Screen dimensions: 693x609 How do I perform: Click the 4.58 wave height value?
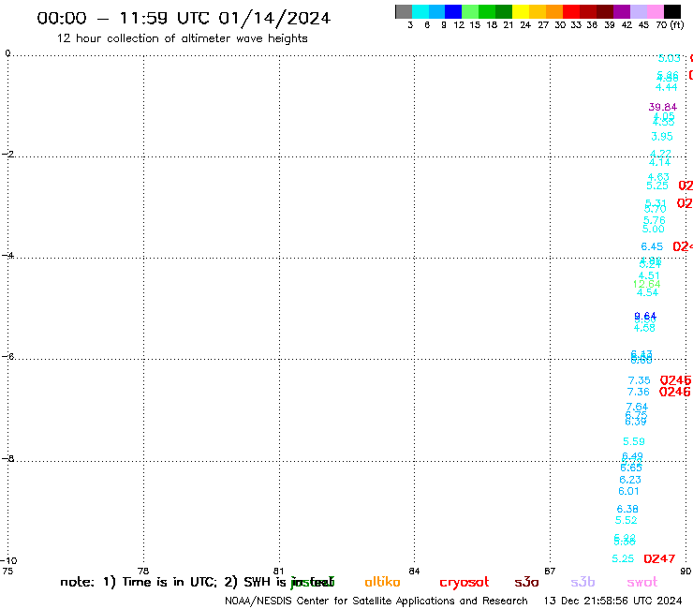pyautogui.click(x=644, y=328)
